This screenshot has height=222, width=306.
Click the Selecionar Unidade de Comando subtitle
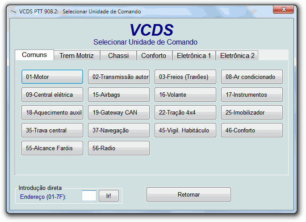click(145, 42)
